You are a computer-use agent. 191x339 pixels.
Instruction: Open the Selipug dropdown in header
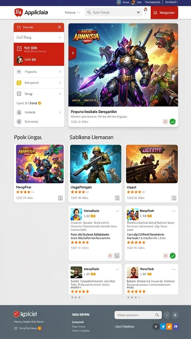click(x=72, y=13)
